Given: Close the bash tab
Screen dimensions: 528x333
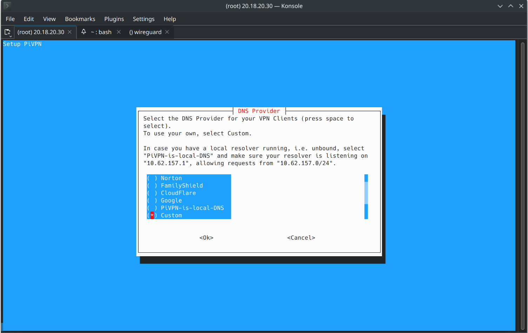Looking at the screenshot, I should point(119,32).
